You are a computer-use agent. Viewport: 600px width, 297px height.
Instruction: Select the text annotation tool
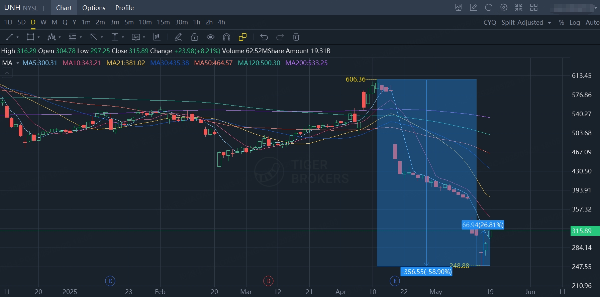[136, 37]
